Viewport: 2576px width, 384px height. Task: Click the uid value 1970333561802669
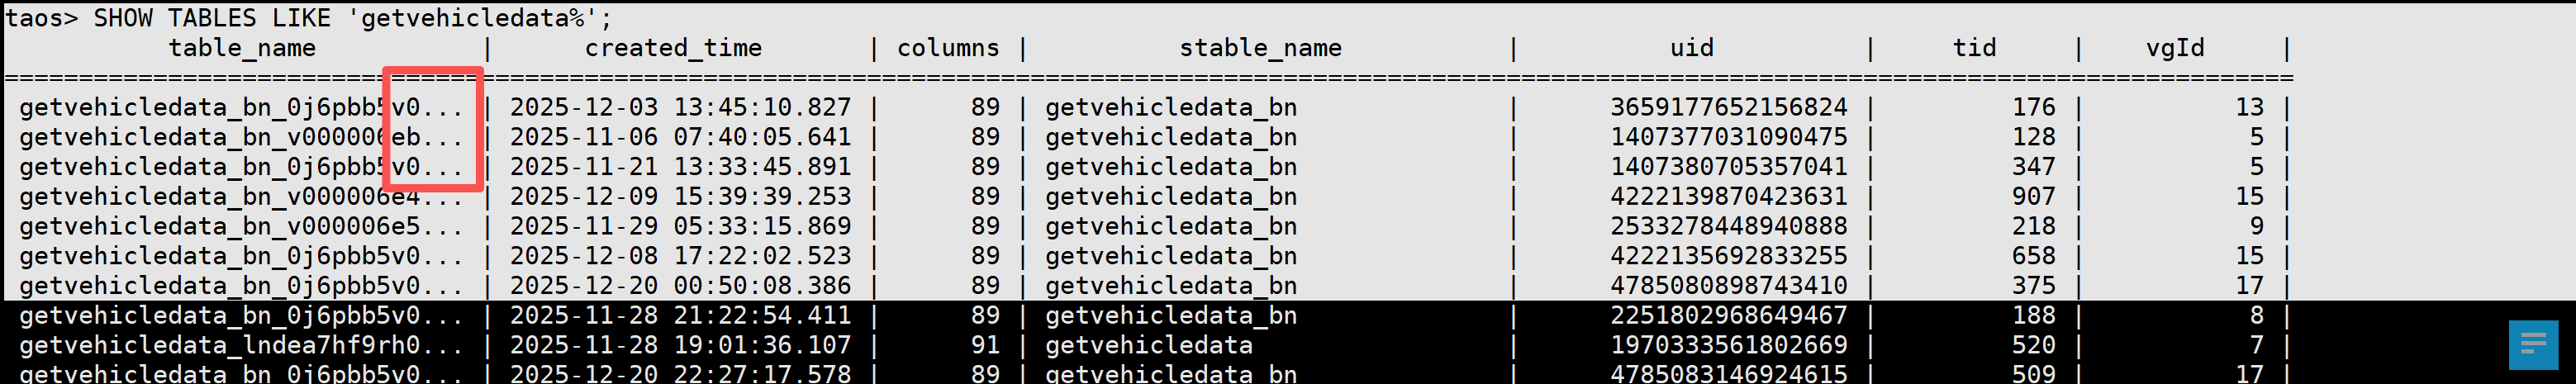click(1728, 345)
